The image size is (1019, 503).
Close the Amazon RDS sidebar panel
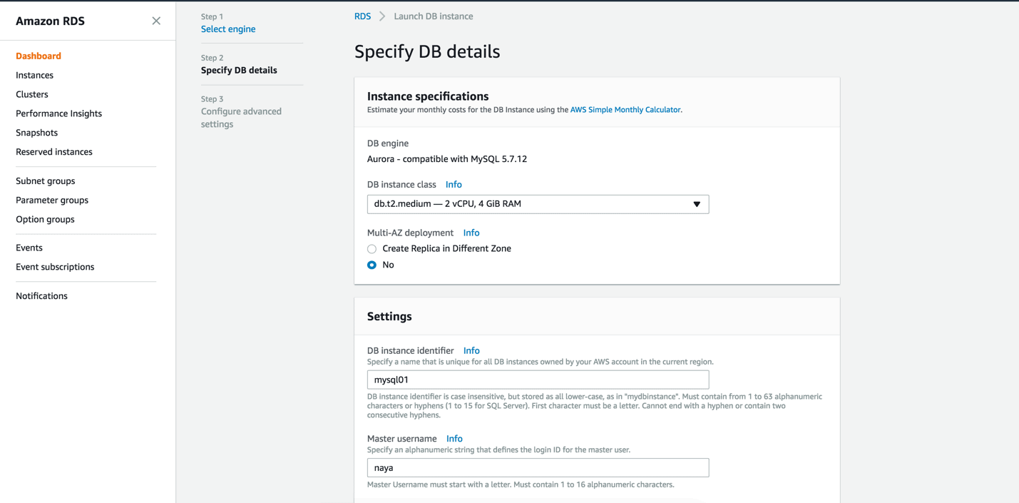coord(156,21)
